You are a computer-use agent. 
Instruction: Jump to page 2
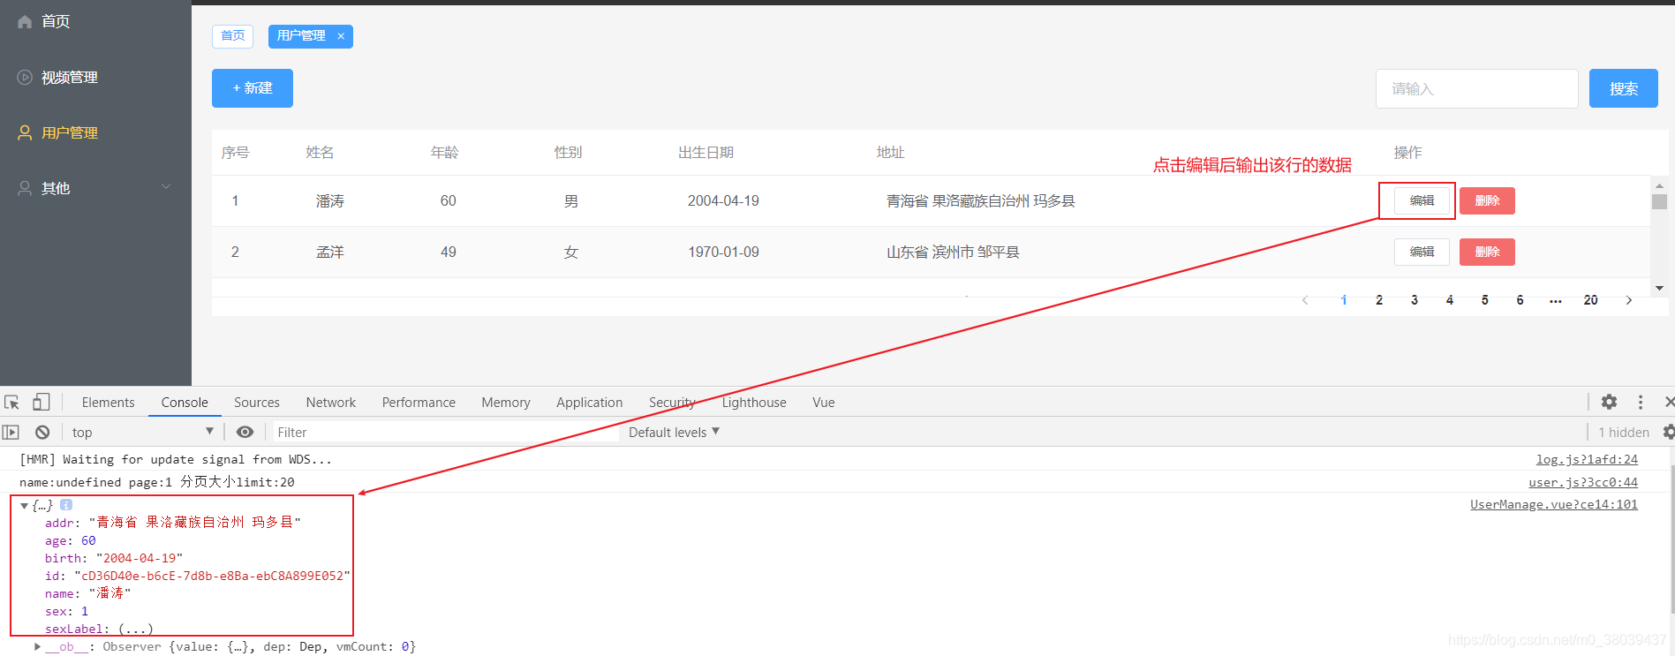1379,300
